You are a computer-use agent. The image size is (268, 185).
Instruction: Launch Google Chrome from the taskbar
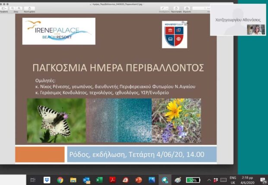(x=60, y=180)
